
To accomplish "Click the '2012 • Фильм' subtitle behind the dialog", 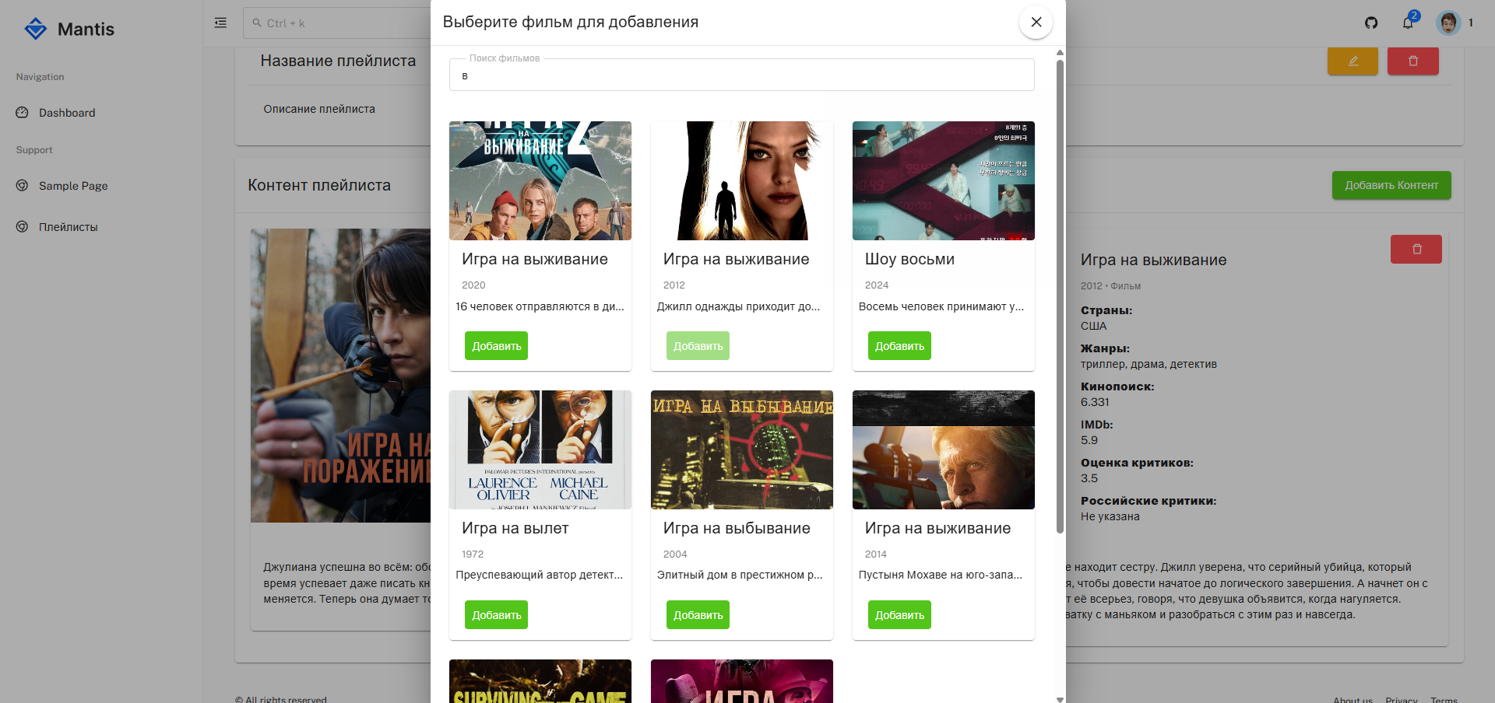I will (x=1110, y=286).
